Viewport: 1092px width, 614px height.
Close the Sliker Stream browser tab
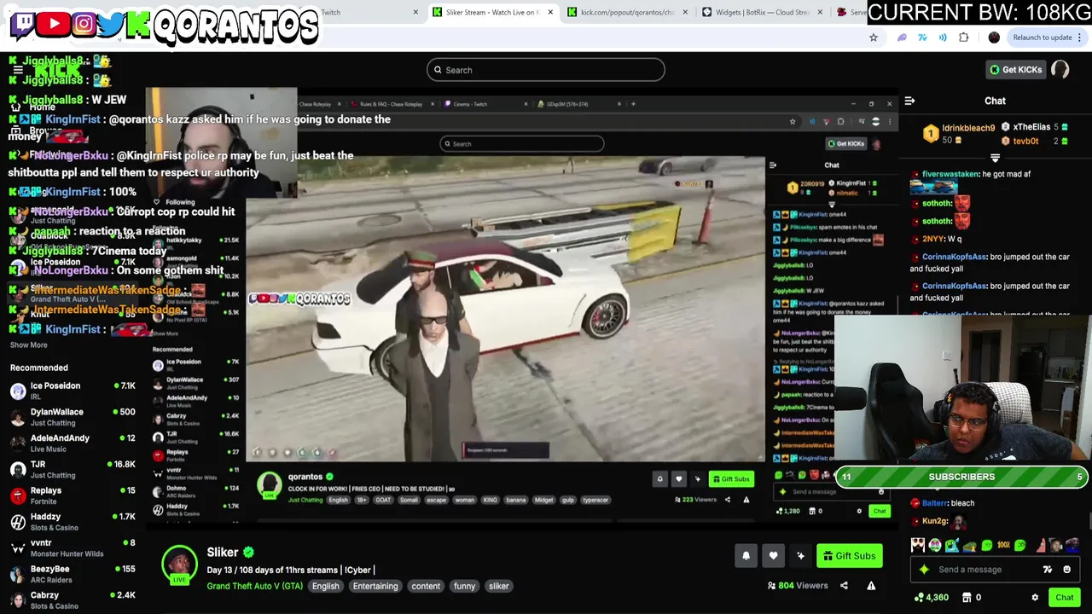pos(550,12)
